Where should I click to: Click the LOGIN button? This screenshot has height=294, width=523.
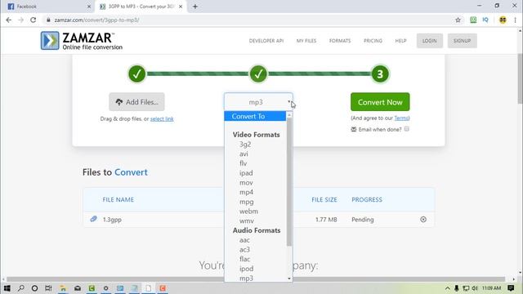(430, 41)
